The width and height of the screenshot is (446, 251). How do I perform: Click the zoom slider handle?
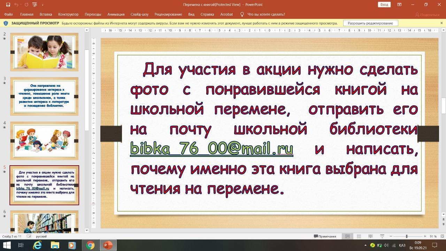click(x=407, y=236)
